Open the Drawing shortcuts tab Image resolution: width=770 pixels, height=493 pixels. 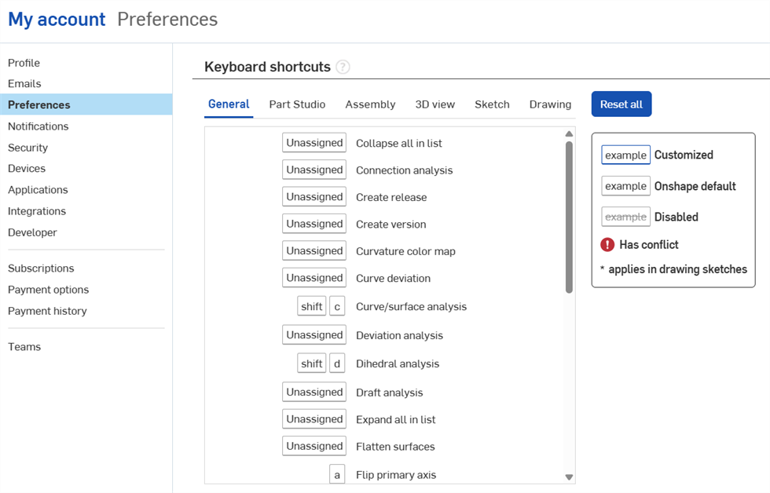549,104
